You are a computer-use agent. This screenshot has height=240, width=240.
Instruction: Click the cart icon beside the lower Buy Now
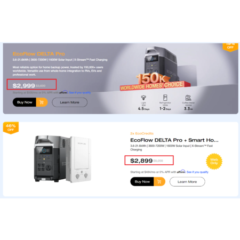click(159, 181)
